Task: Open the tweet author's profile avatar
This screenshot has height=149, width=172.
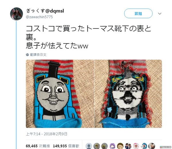Action: coord(17,14)
